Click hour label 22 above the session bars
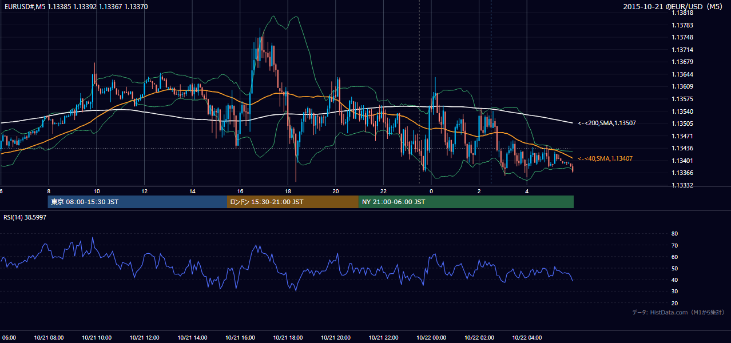The image size is (731, 343). (x=383, y=191)
